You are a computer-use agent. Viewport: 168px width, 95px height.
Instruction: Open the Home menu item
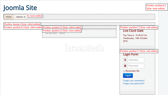pyautogui.click(x=9, y=17)
